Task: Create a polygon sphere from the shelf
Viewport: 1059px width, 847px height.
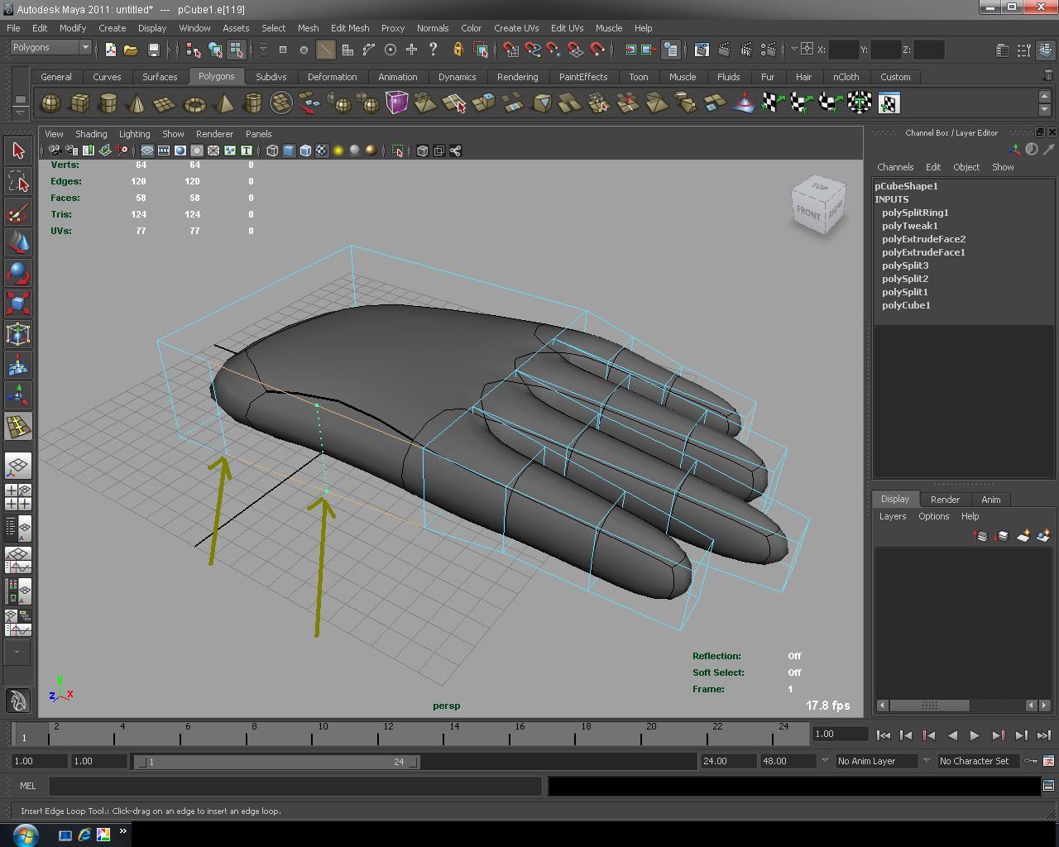Action: pyautogui.click(x=51, y=103)
